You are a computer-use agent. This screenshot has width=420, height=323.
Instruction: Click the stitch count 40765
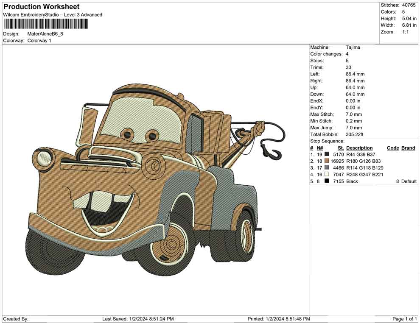(x=409, y=5)
